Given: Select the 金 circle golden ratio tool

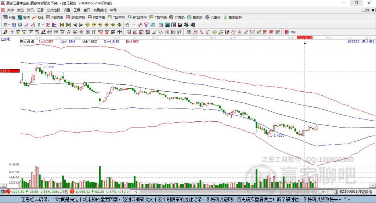Looking at the screenshot, I should pos(214,32).
